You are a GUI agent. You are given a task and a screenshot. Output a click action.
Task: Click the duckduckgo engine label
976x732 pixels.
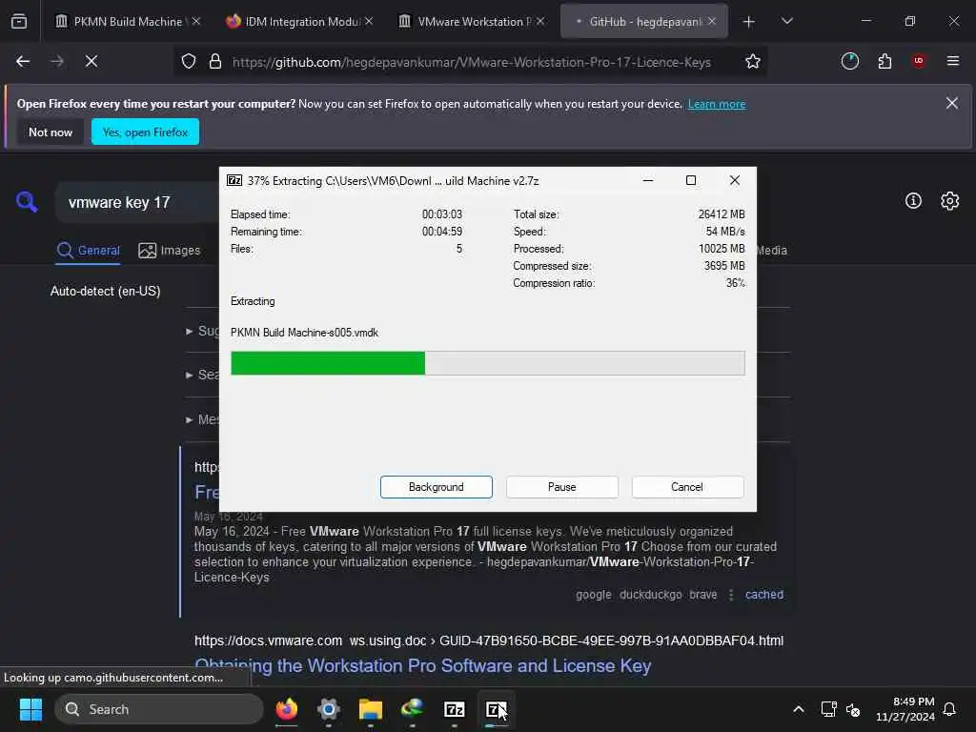pyautogui.click(x=650, y=595)
